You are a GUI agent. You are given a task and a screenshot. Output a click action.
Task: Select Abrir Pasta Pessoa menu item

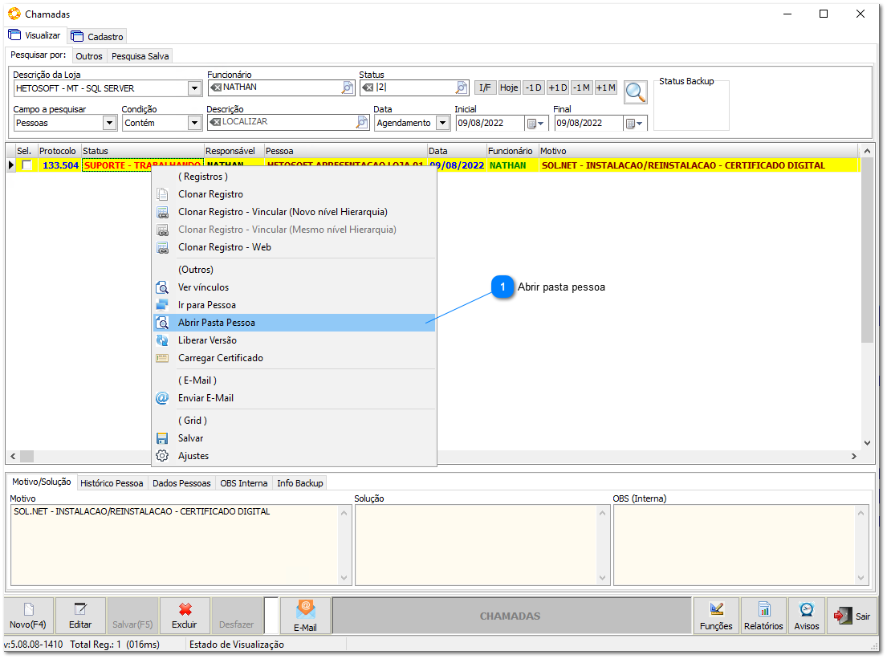tap(217, 323)
